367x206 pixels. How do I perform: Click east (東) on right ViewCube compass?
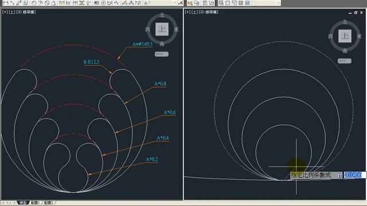[x=359, y=36]
